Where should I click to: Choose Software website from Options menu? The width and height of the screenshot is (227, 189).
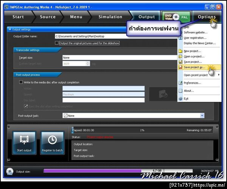click(196, 33)
